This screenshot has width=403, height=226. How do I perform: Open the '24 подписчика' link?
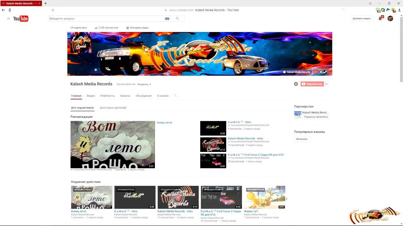(x=78, y=28)
